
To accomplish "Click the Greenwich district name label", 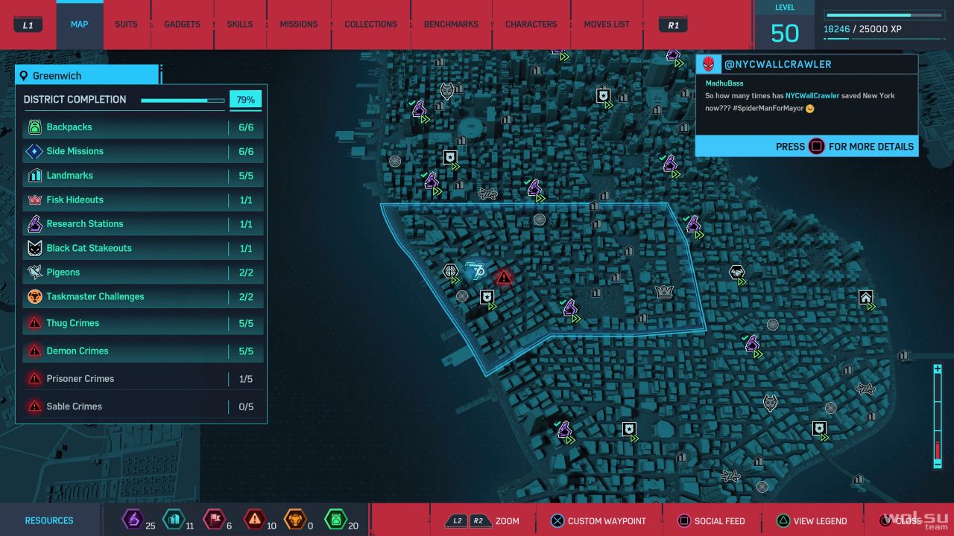I will click(x=57, y=76).
